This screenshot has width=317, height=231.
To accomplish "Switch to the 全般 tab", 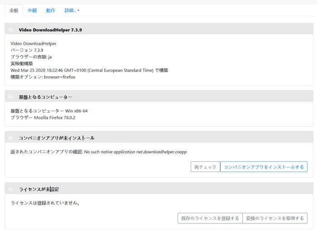I will click(14, 10).
